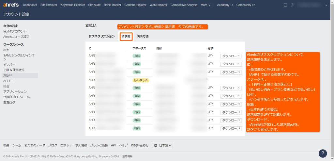Click the ID column header
Screen dimensions: 334x161
[x=90, y=48]
